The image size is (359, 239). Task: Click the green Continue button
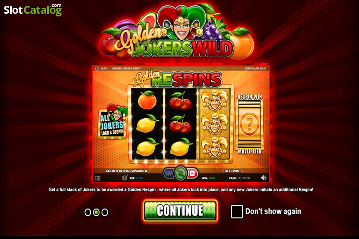180,211
